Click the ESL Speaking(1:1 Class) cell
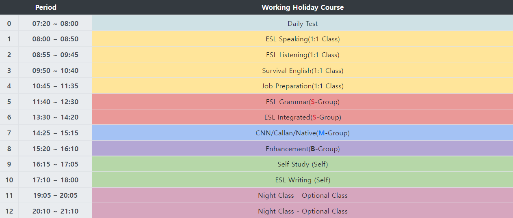Screen dimensions: 513x218 click(x=302, y=39)
